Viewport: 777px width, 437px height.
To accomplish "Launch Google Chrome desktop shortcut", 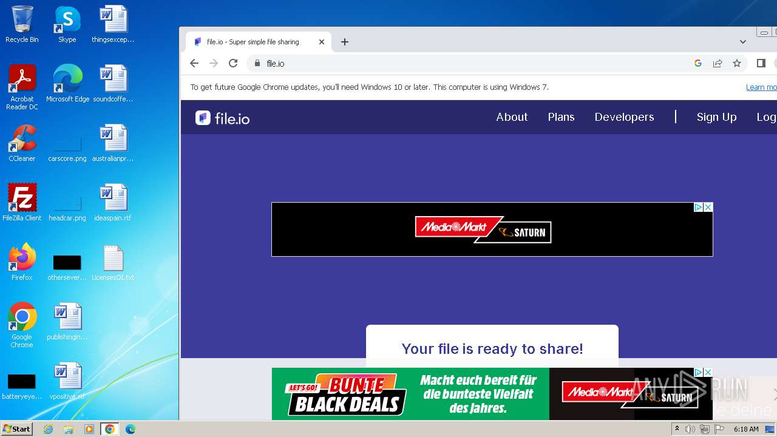I will (x=22, y=325).
